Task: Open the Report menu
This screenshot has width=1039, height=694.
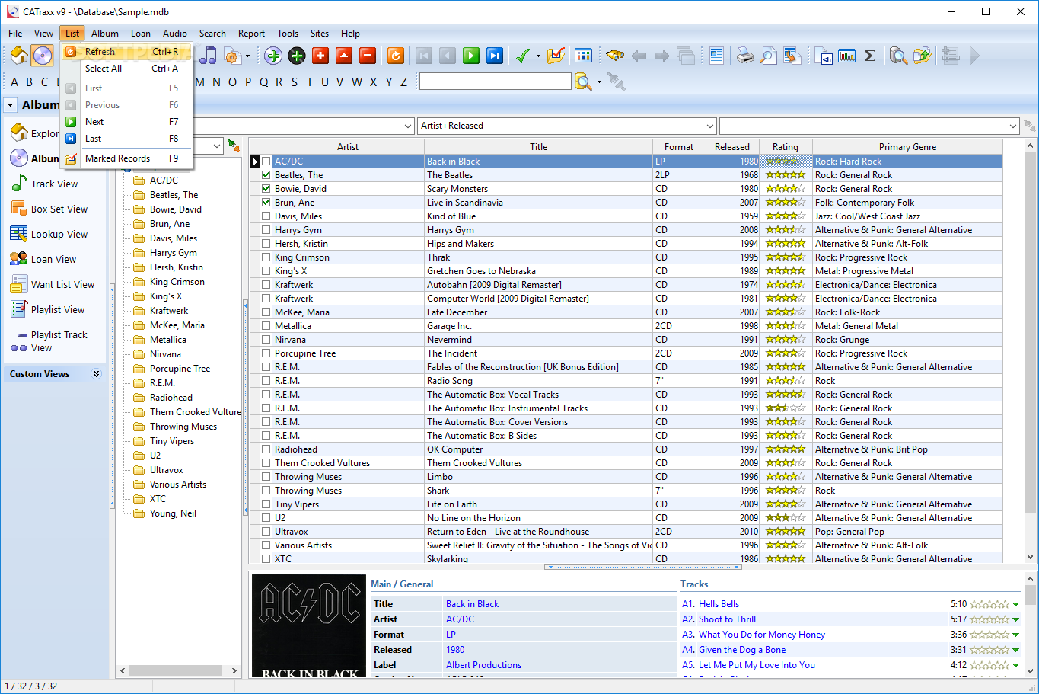Action: [x=251, y=34]
